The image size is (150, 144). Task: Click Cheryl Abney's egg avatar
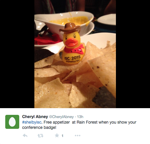point(12,122)
